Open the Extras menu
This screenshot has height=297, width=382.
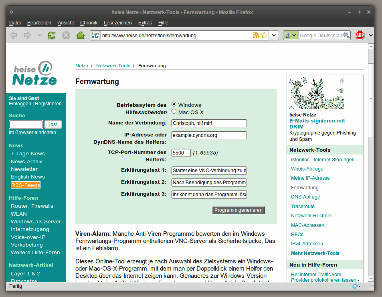coord(145,23)
